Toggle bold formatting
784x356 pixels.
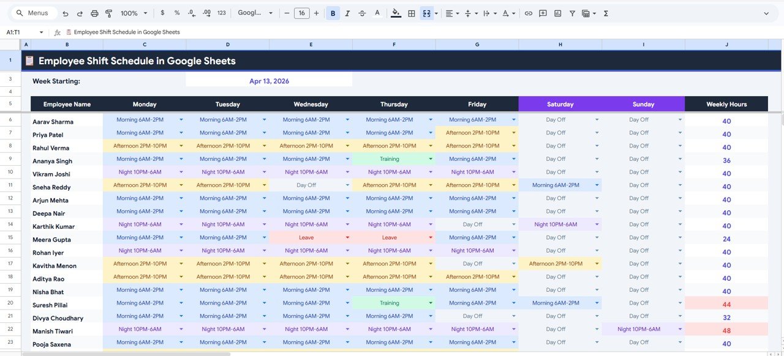333,12
